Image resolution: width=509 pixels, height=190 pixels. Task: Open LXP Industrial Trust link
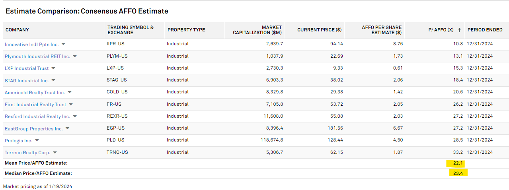pos(27,68)
